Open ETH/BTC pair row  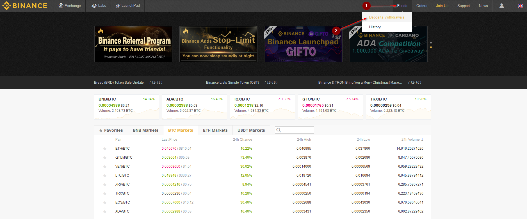tap(263, 149)
